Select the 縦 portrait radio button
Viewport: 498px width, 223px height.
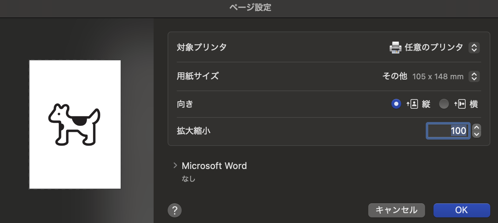tap(396, 104)
